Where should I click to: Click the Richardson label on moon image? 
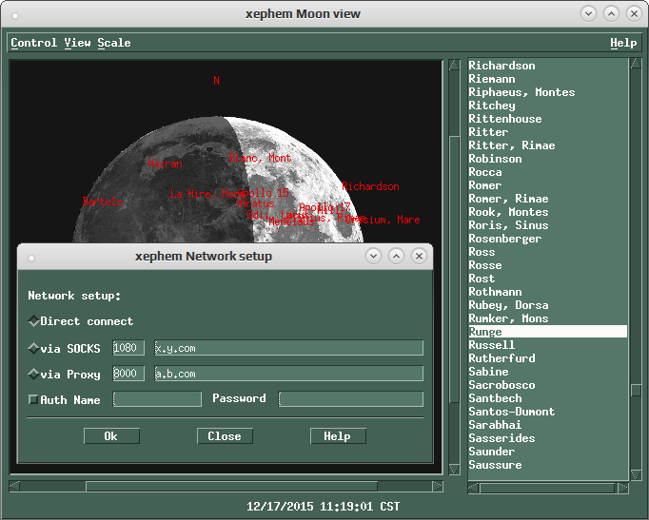point(370,186)
